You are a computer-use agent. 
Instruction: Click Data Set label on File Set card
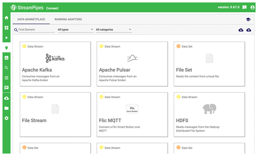pyautogui.click(x=187, y=47)
